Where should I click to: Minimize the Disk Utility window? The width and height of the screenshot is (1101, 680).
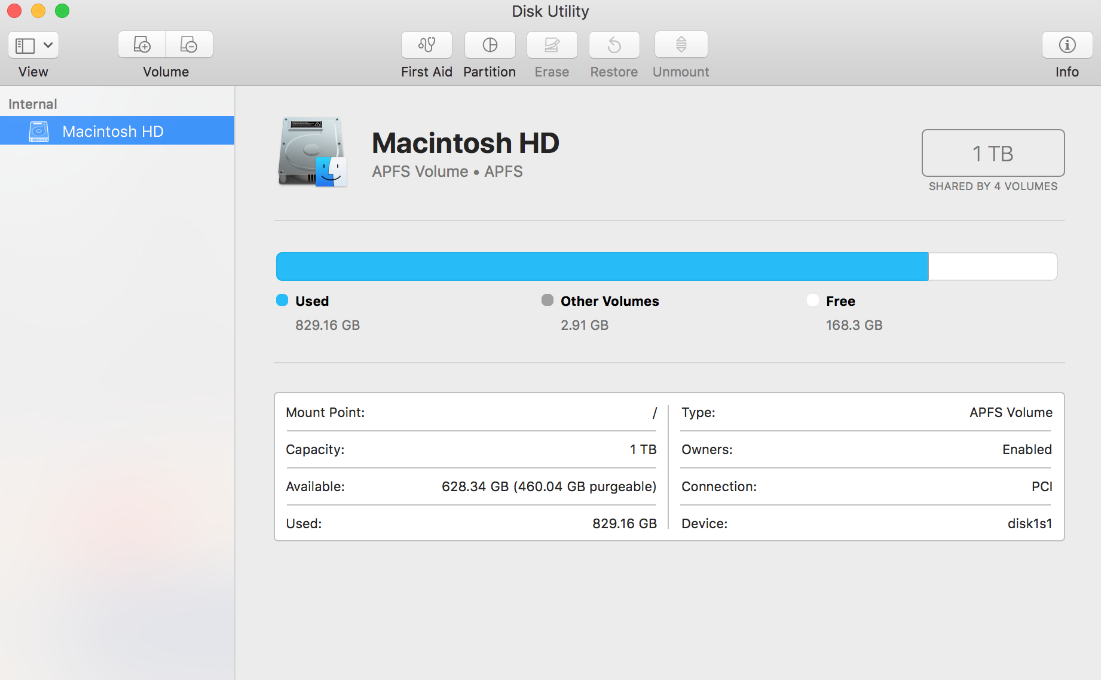coord(38,11)
